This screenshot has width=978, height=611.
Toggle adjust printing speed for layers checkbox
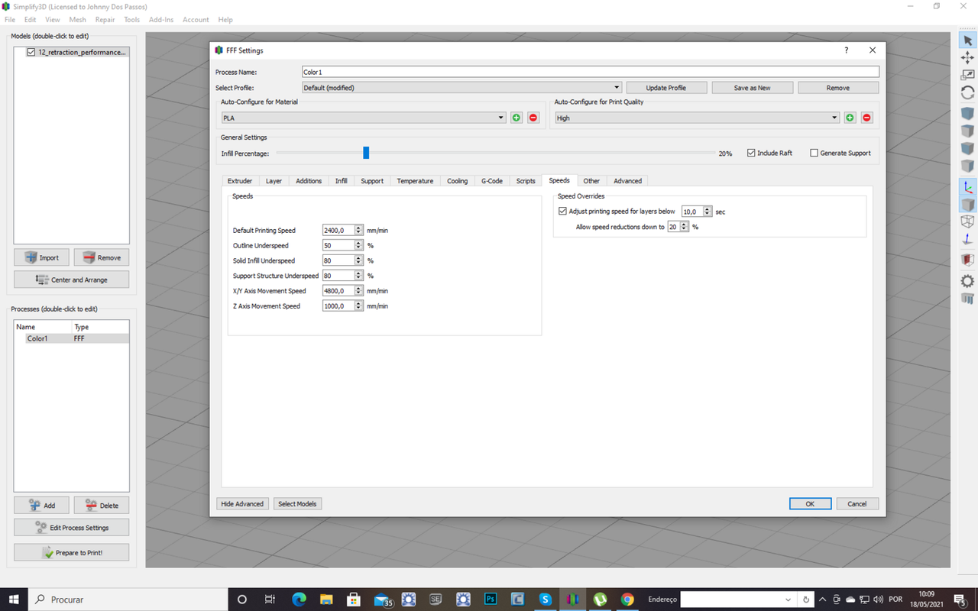pos(562,211)
